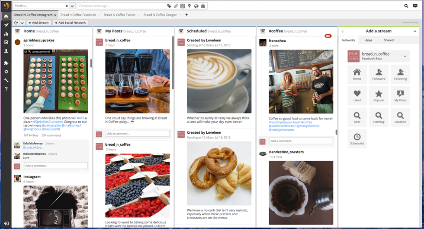Open Assignments checkbox icon in sidebar

point(6,42)
